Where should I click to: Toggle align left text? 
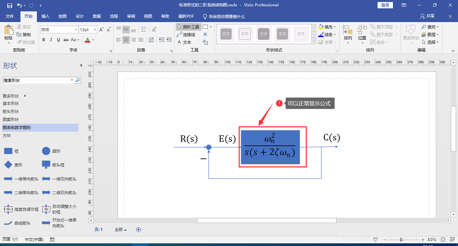pyautogui.click(x=118, y=40)
